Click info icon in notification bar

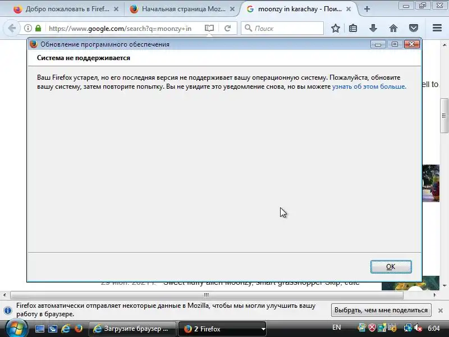pos(8,310)
